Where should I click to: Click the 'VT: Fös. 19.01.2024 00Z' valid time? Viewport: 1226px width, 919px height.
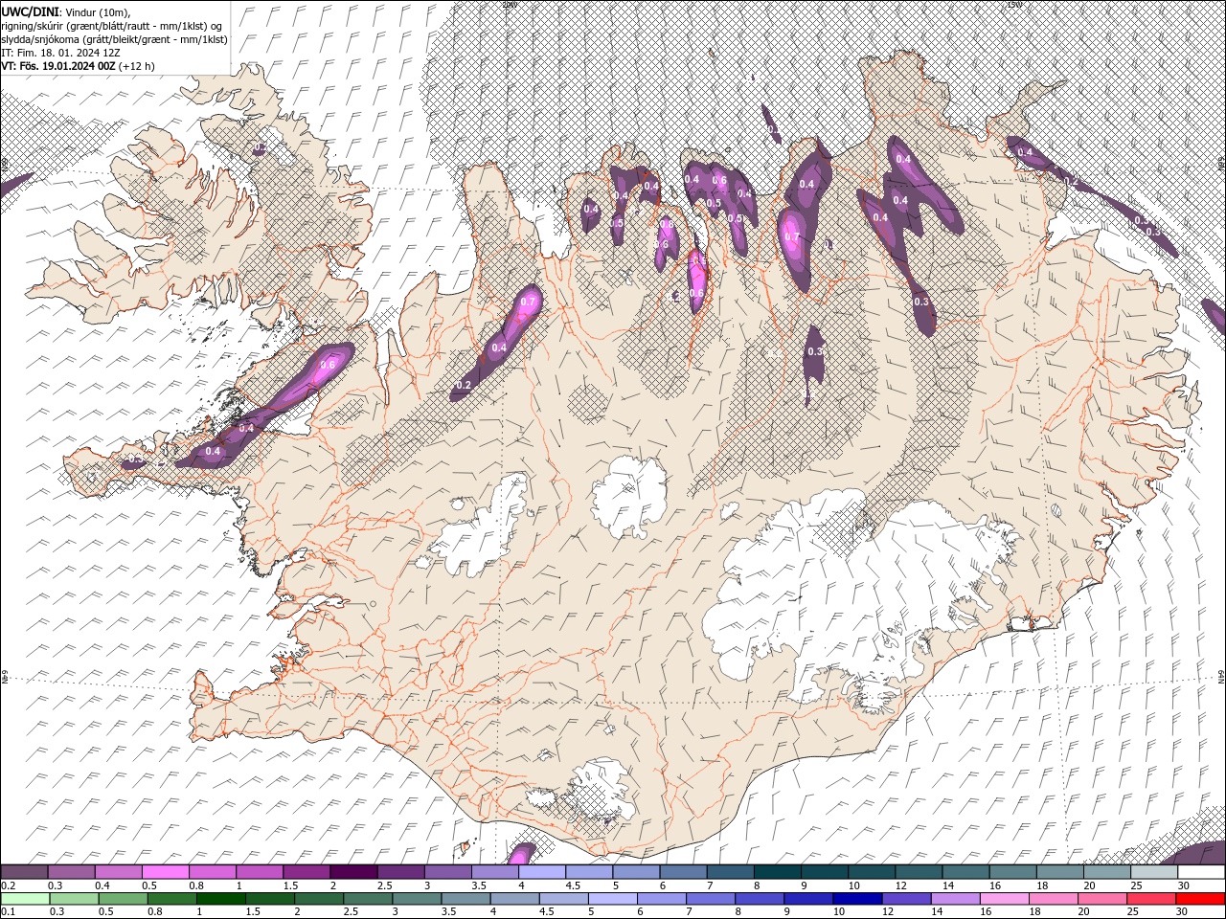(58, 66)
